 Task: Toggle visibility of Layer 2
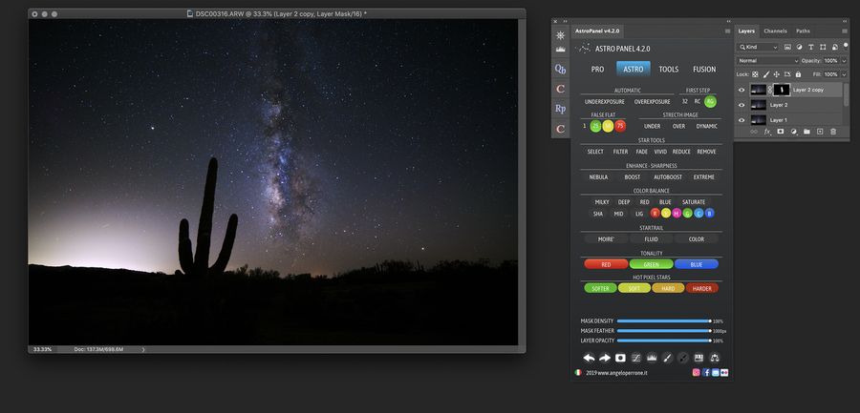(x=742, y=105)
